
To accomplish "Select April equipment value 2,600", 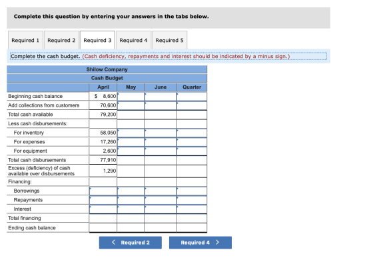I will [x=109, y=151].
